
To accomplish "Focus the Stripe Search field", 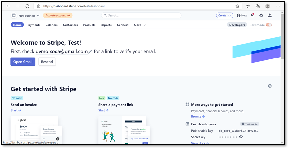I will (x=141, y=15).
